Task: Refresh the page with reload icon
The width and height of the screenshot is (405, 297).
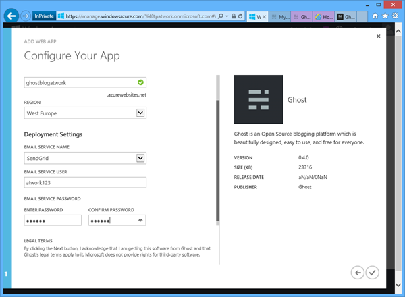Action: (240, 16)
